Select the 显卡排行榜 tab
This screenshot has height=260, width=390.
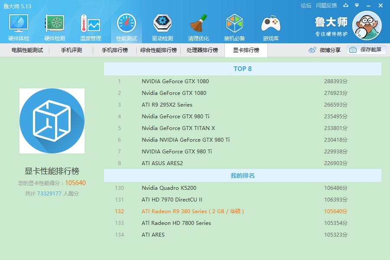pos(246,50)
